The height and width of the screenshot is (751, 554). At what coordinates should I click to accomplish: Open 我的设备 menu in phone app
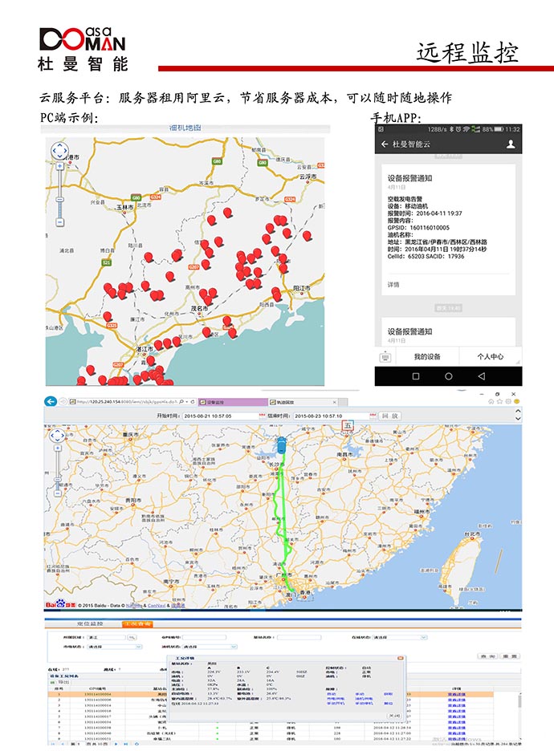coord(427,357)
